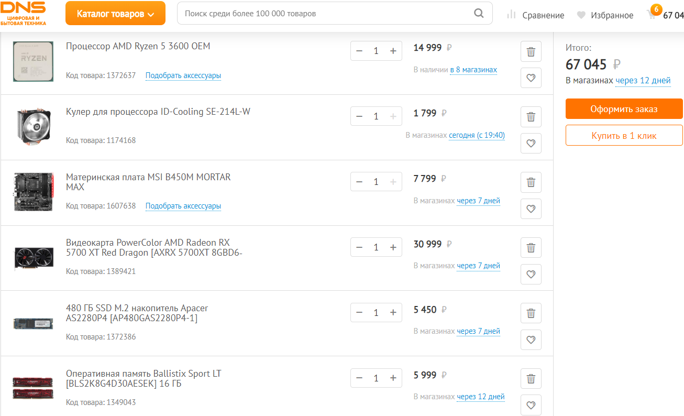
Task: Click the total 67 045 ₽ amount
Action: click(x=593, y=64)
